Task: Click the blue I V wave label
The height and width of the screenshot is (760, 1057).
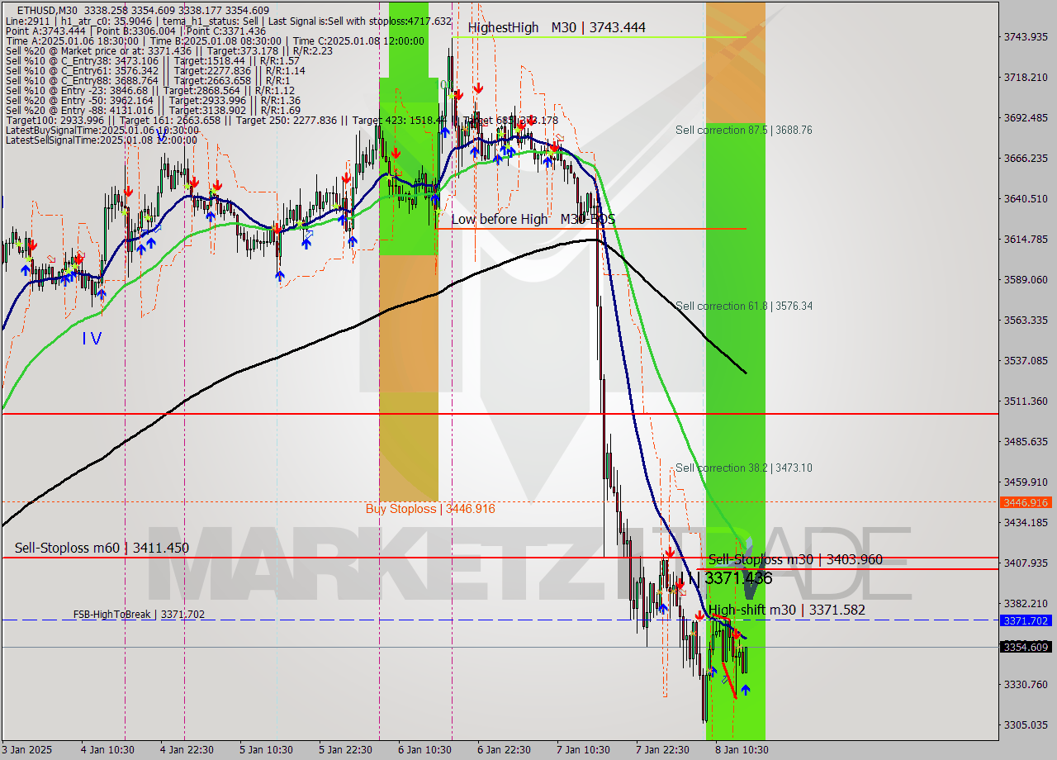Action: 92,339
